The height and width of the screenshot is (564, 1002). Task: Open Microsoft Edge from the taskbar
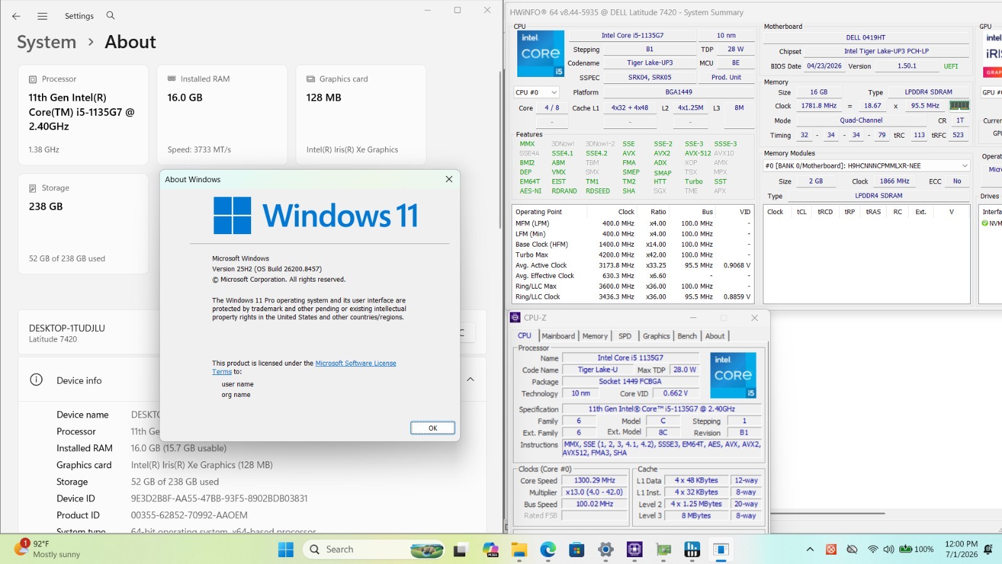click(548, 550)
